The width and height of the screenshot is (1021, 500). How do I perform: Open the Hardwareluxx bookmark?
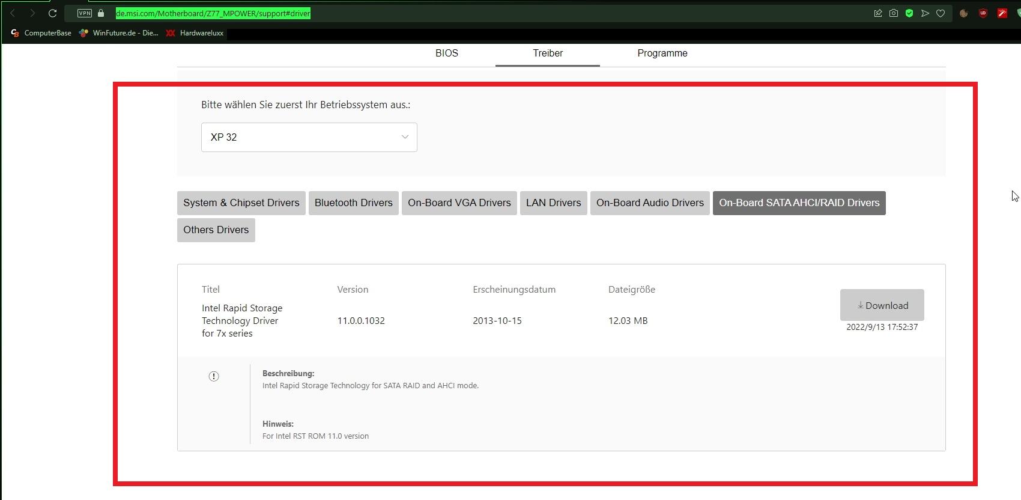(x=195, y=33)
